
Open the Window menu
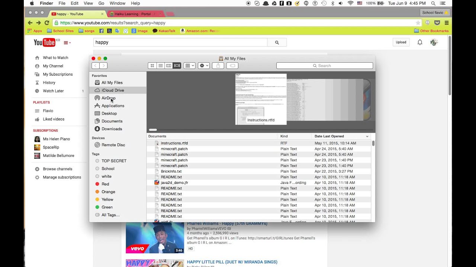(x=118, y=3)
